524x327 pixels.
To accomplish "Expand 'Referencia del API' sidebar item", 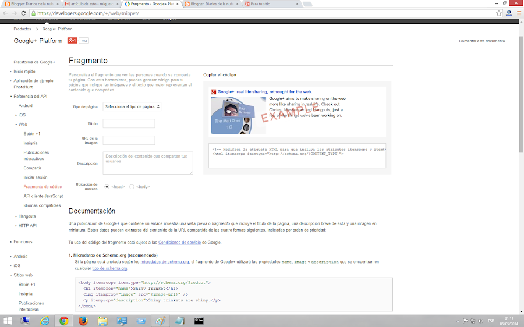I will pos(30,96).
